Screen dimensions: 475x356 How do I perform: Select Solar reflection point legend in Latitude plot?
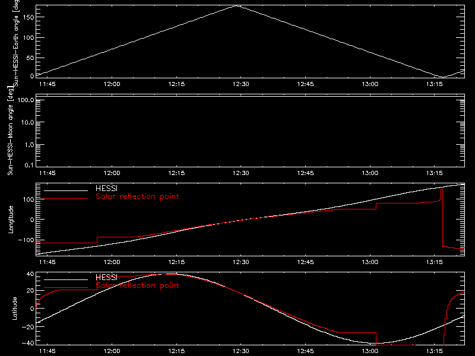[137, 285]
